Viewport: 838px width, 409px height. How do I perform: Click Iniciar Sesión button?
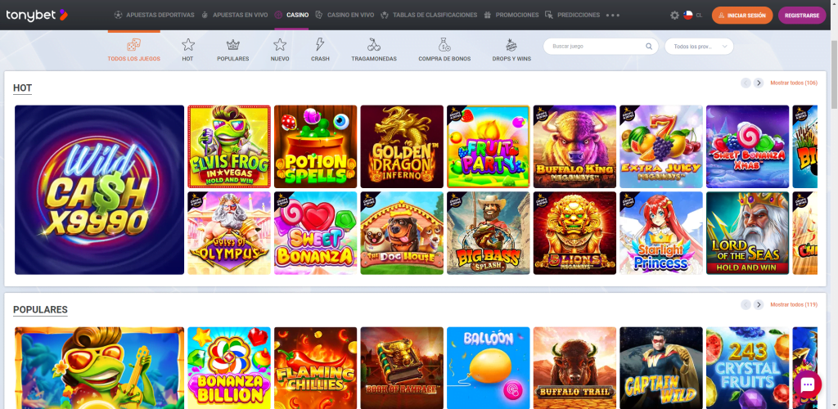pyautogui.click(x=742, y=16)
